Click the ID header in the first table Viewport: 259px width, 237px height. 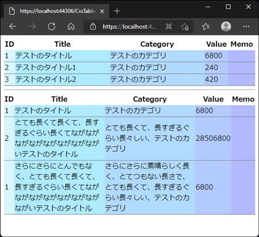[x=9, y=44]
